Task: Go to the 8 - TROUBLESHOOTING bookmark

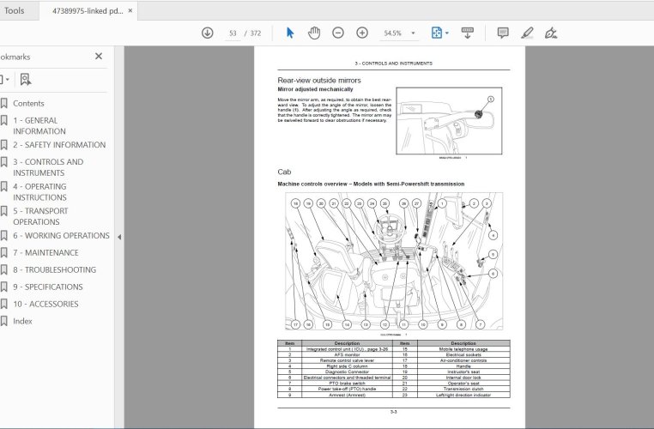Action: 54,270
